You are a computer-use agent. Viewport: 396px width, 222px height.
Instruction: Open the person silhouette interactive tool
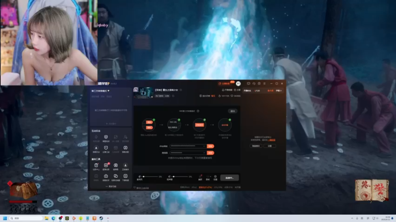[125, 138]
